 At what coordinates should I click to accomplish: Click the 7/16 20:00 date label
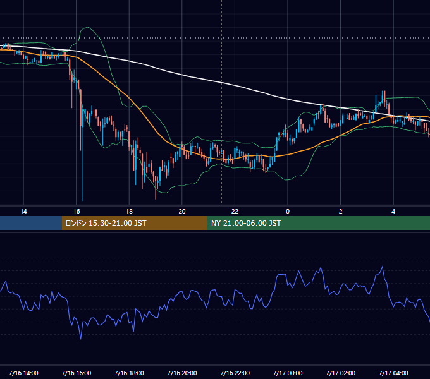tap(182, 373)
